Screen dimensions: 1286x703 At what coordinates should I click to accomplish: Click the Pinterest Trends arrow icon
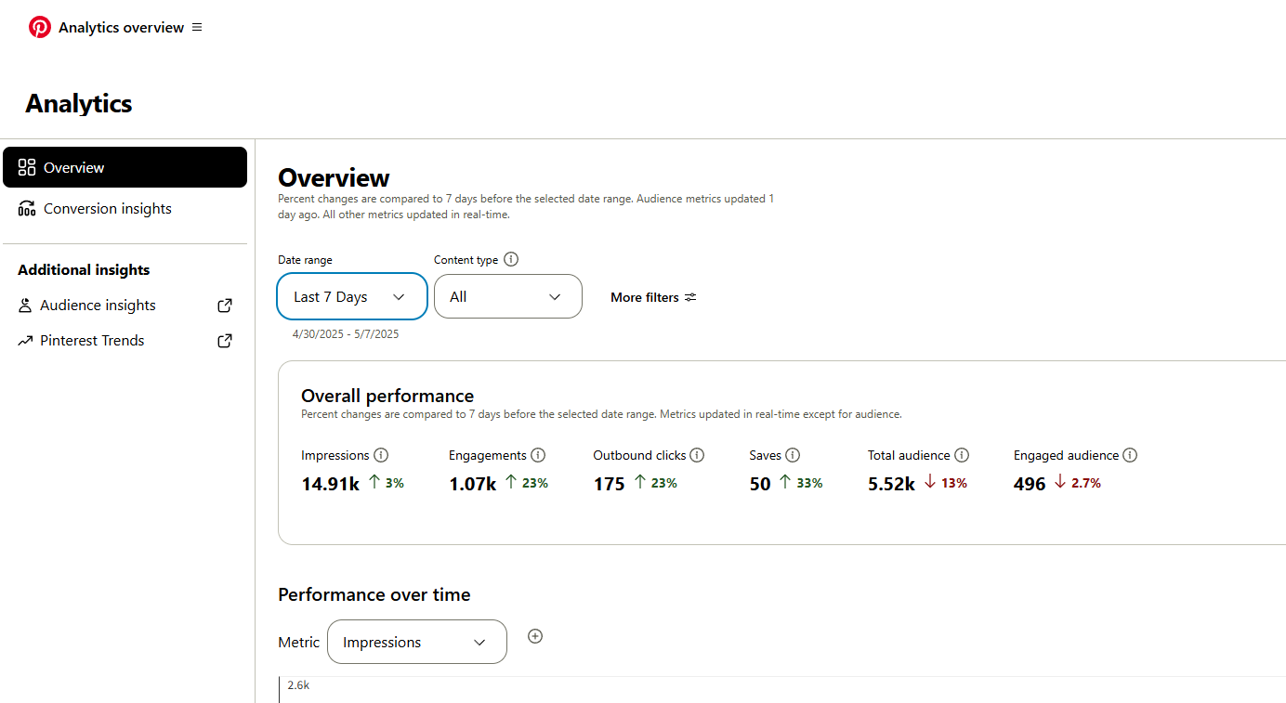(25, 341)
